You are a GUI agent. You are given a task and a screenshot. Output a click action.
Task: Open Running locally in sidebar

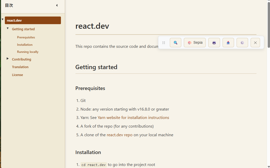[28, 52]
